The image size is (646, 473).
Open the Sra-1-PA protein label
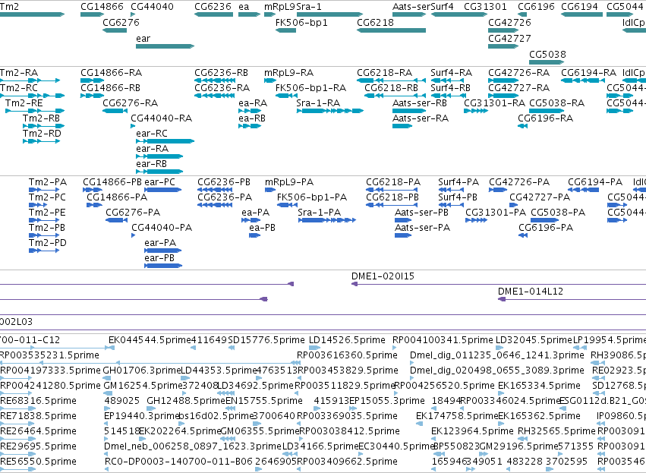(320, 213)
